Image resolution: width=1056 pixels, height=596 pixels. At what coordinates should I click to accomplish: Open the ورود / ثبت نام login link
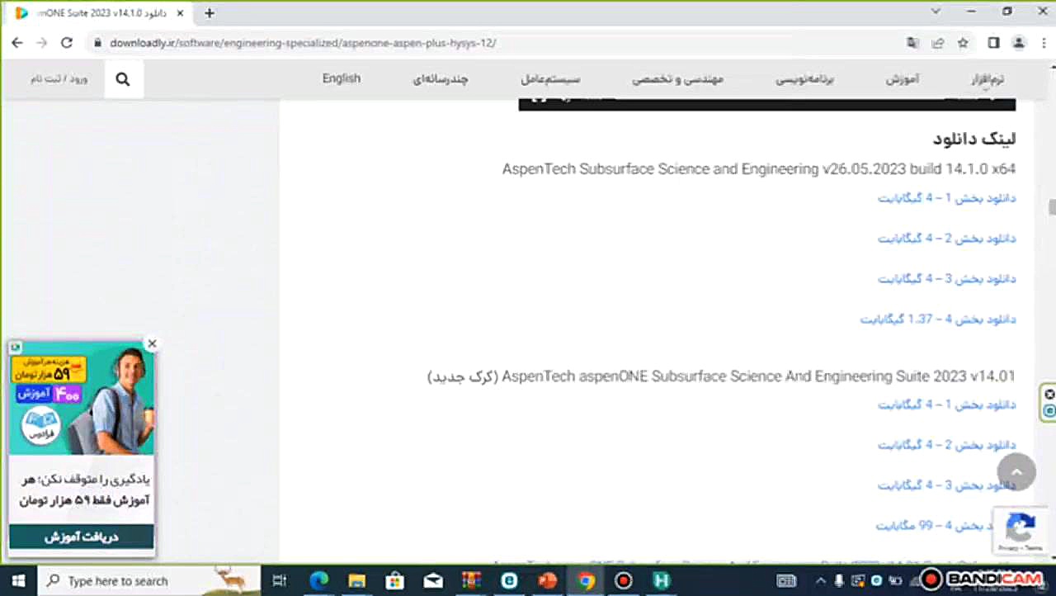(x=58, y=78)
